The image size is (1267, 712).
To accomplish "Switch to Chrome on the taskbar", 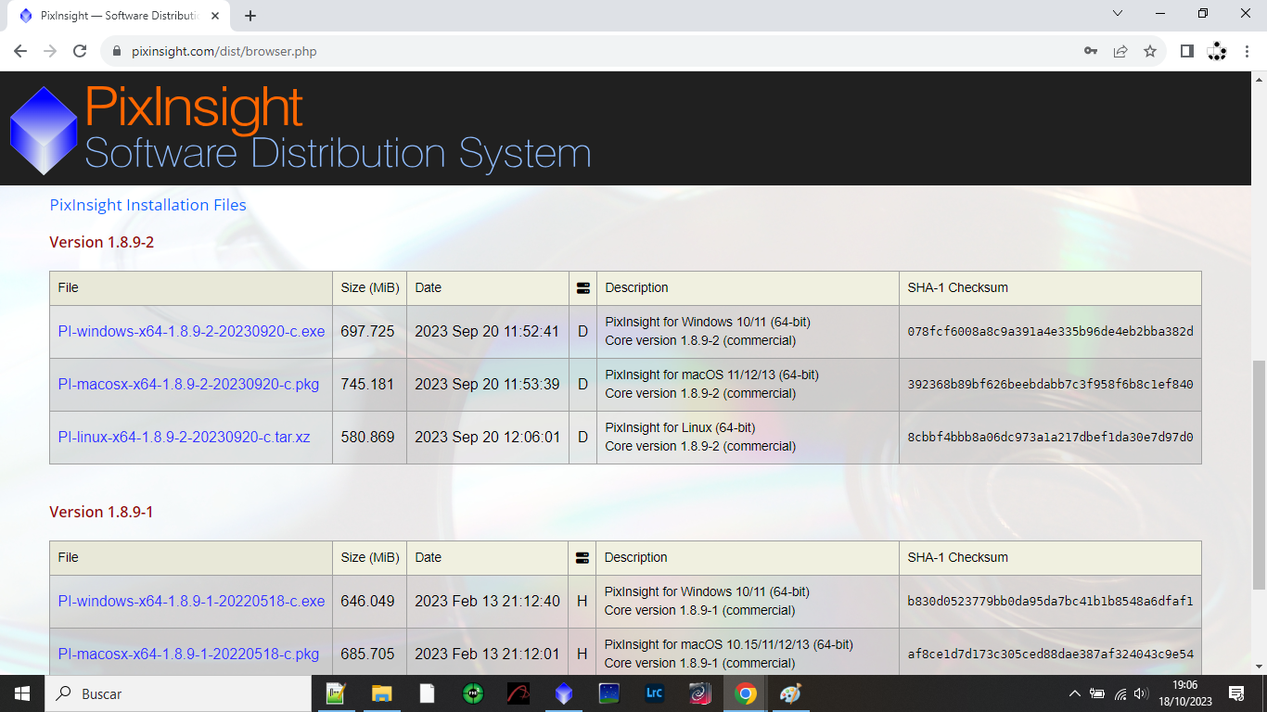I will (746, 693).
